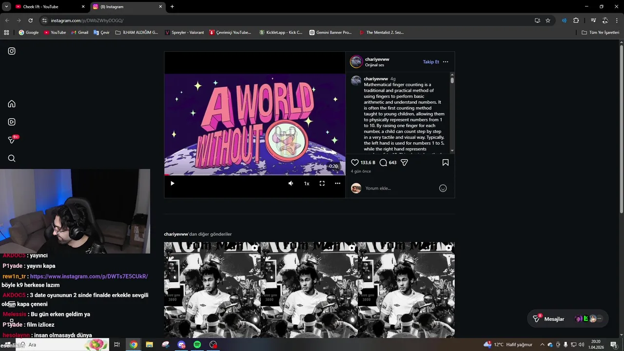This screenshot has width=624, height=351.
Task: Open the floating Mesajlar button
Action: 568,319
